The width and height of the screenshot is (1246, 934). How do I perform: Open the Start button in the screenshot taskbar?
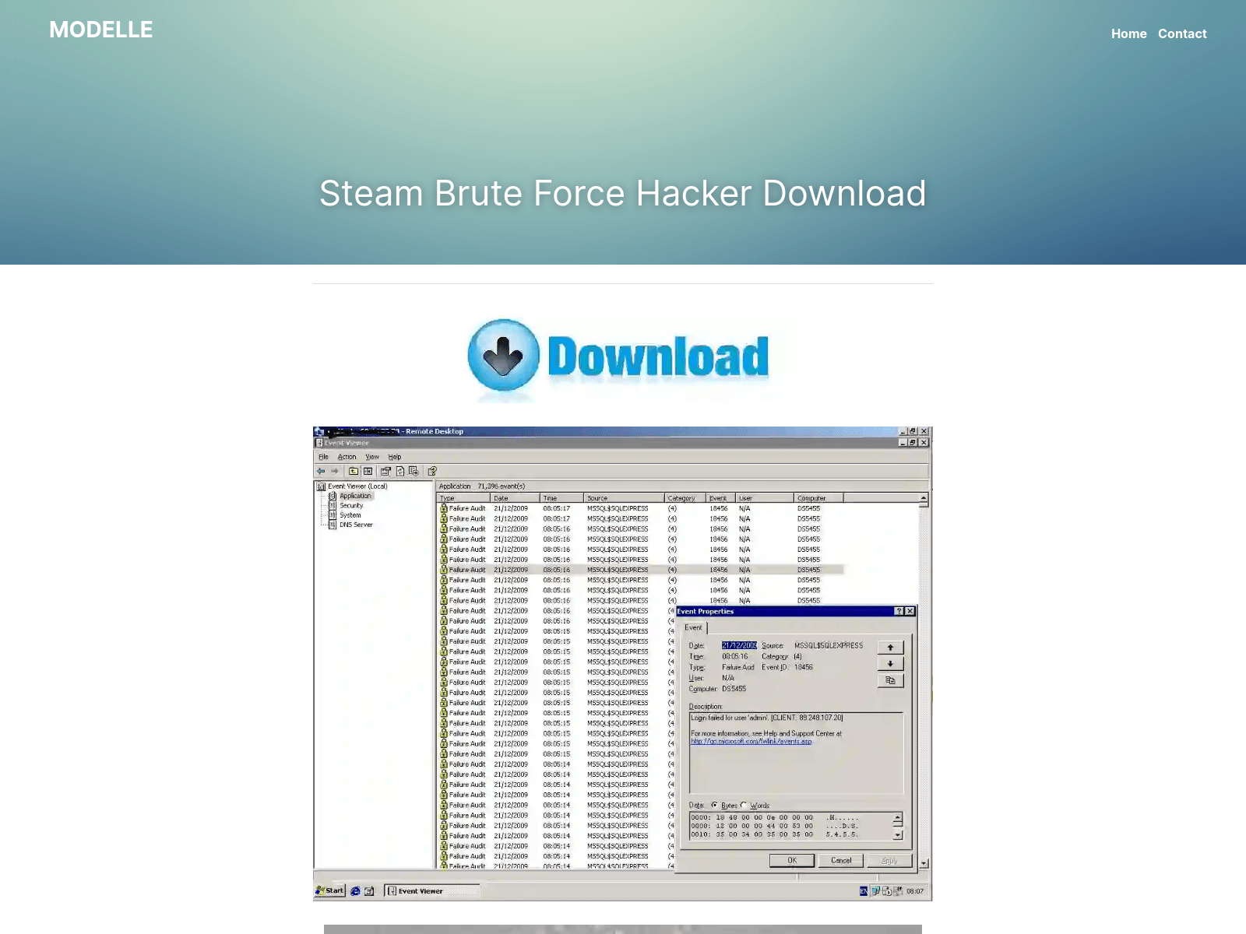(330, 890)
